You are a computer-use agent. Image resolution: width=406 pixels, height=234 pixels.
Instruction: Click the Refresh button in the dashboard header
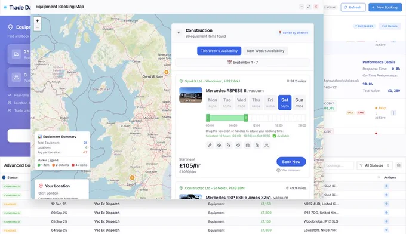click(x=353, y=7)
